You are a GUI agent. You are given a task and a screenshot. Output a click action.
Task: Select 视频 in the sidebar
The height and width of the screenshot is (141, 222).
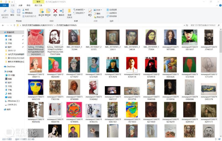click(9, 79)
